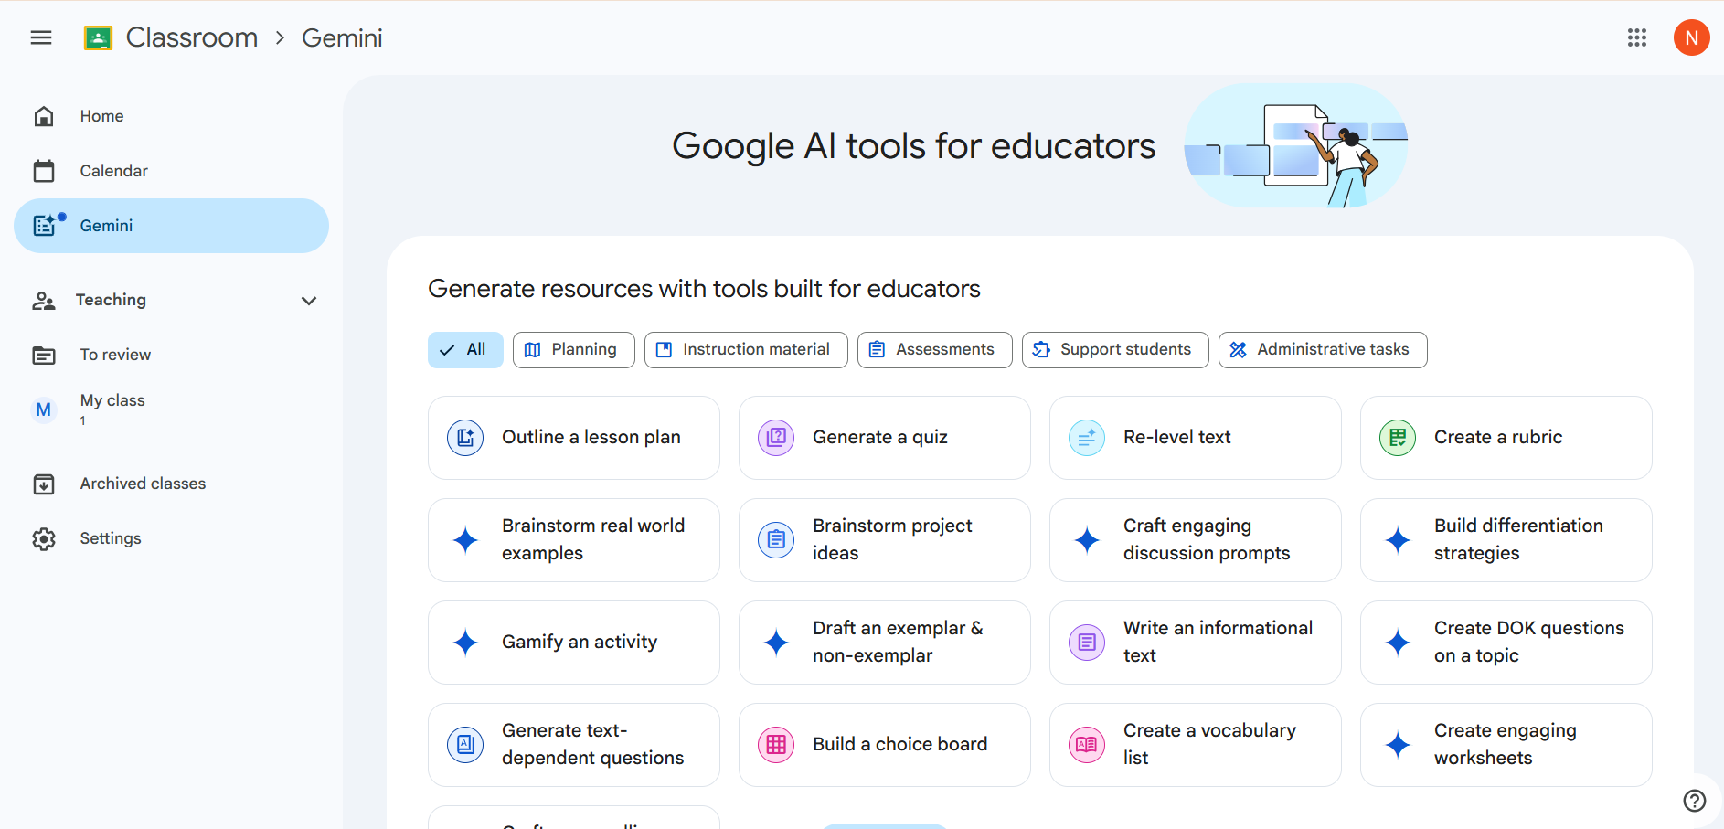Image resolution: width=1724 pixels, height=829 pixels.
Task: Click the Generate a quiz icon
Action: (x=776, y=438)
